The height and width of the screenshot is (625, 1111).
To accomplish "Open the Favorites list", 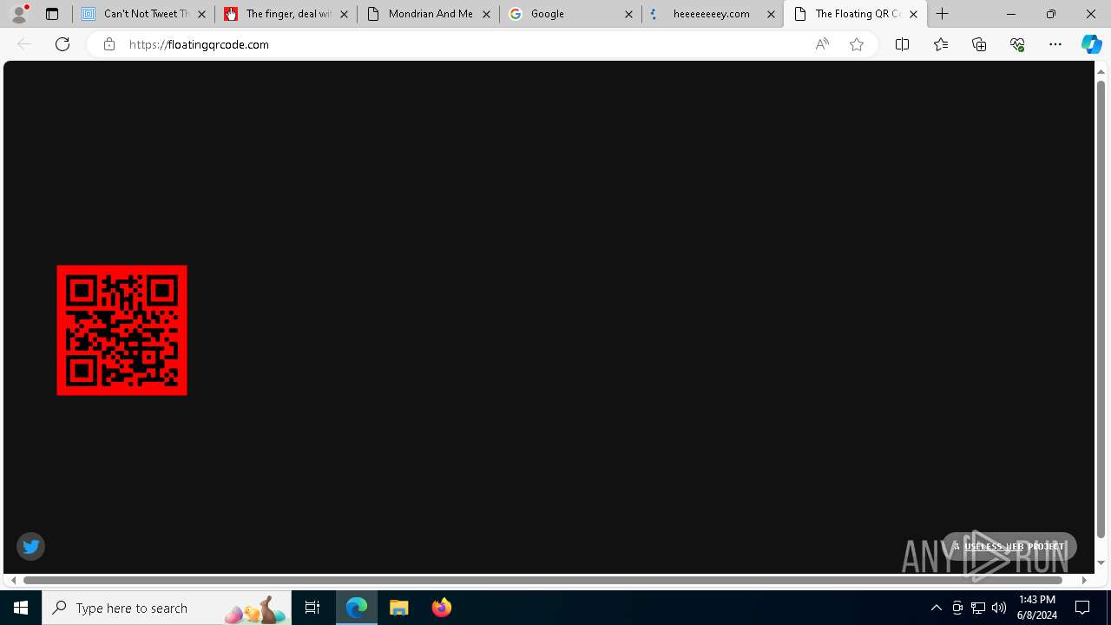I will coord(941,44).
